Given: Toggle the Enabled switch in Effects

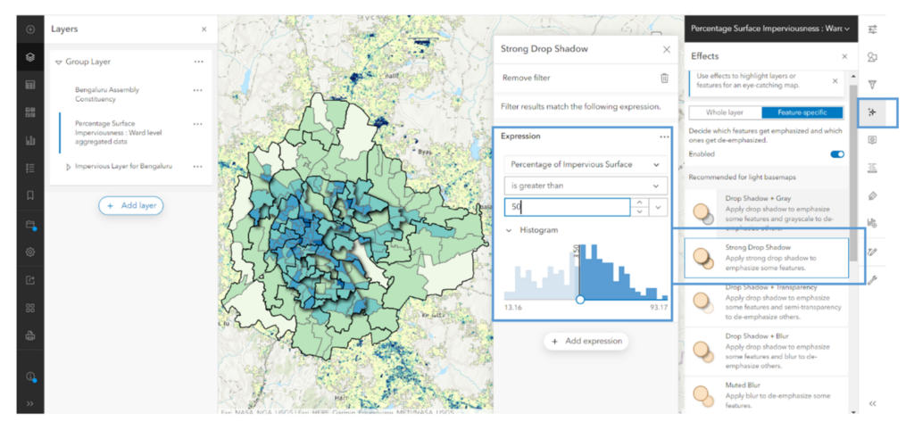Looking at the screenshot, I should coord(837,154).
